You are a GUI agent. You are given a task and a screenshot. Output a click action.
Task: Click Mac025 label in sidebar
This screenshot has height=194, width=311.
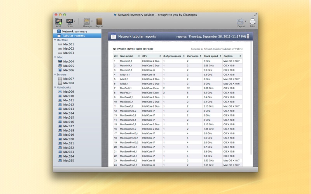coord(69,161)
